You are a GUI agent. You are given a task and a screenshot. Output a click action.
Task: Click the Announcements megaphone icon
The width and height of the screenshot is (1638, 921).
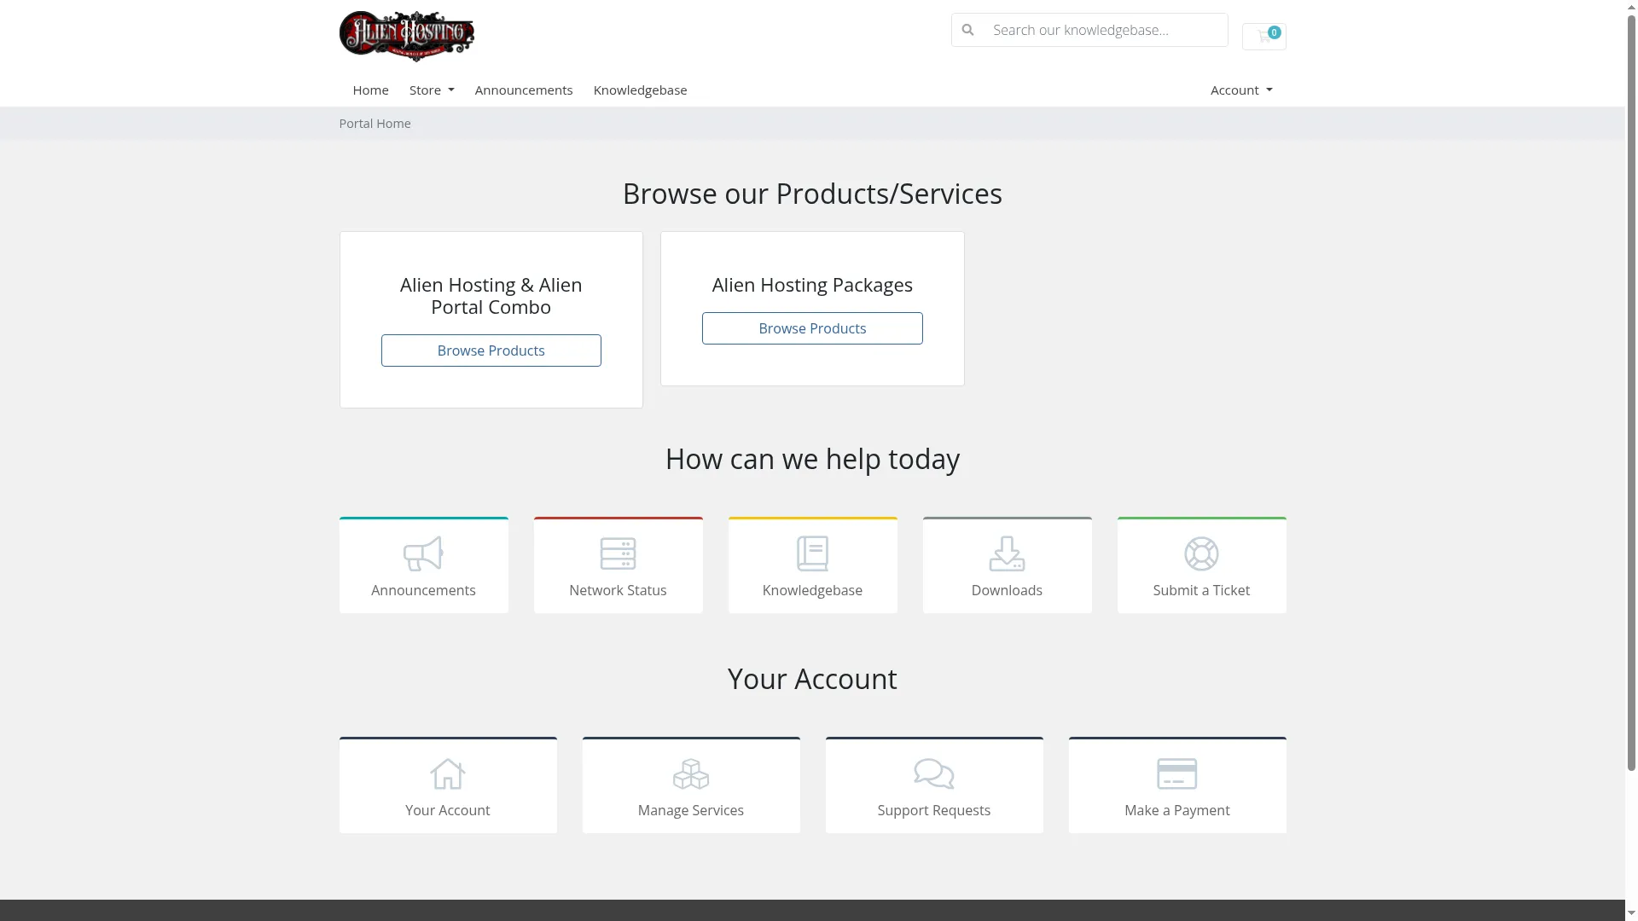tap(423, 553)
